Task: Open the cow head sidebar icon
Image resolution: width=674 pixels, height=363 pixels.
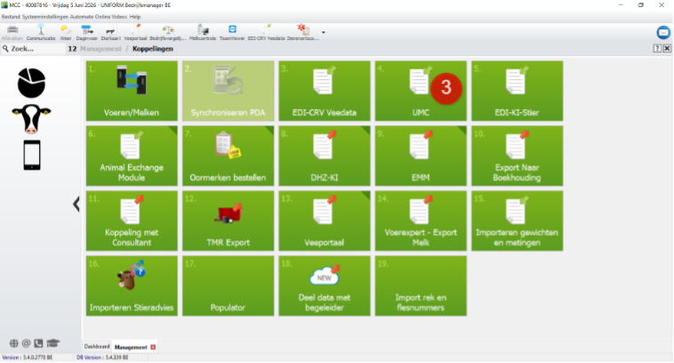Action: click(31, 118)
